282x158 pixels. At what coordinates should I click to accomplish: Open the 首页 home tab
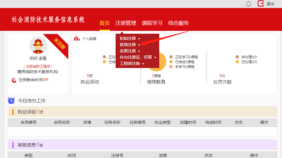(104, 23)
